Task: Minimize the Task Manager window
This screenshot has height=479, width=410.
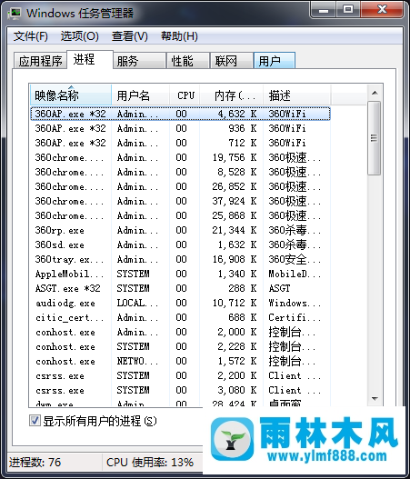Action: (x=324, y=10)
